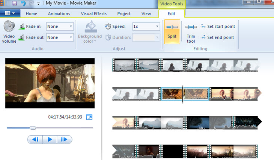Viewport: 274px width, 160px height.
Task: Click the Duration dropdown field
Action: tap(146, 37)
